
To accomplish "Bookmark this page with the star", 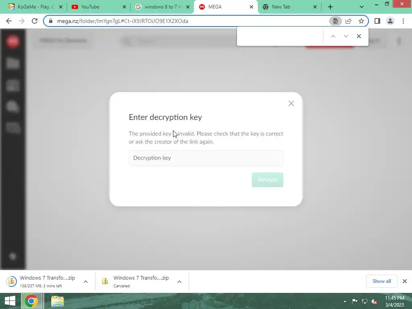I will coord(361,21).
